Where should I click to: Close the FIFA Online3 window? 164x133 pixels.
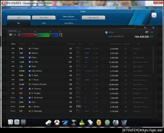(x=159, y=2)
